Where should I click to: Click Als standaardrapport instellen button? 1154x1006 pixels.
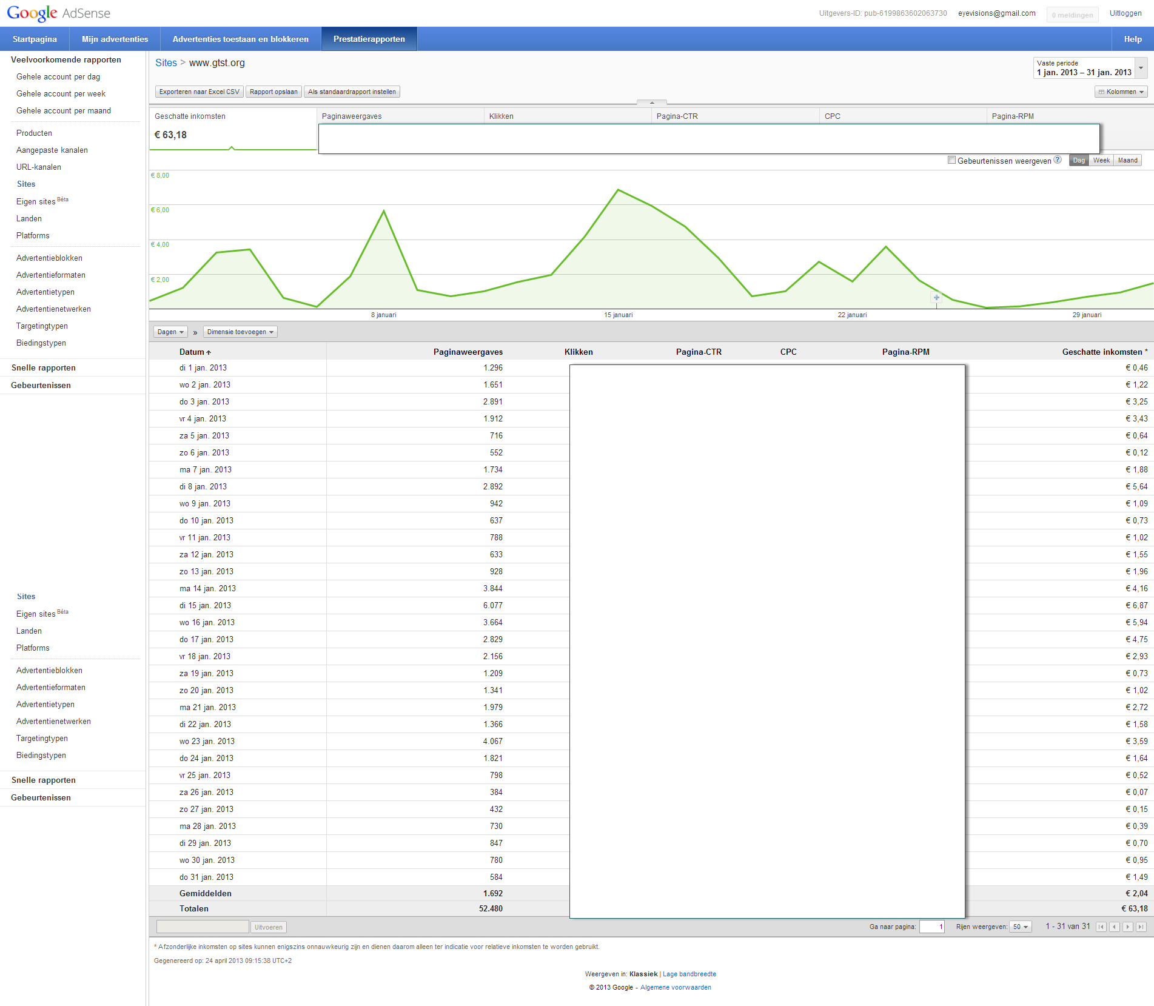tap(352, 92)
